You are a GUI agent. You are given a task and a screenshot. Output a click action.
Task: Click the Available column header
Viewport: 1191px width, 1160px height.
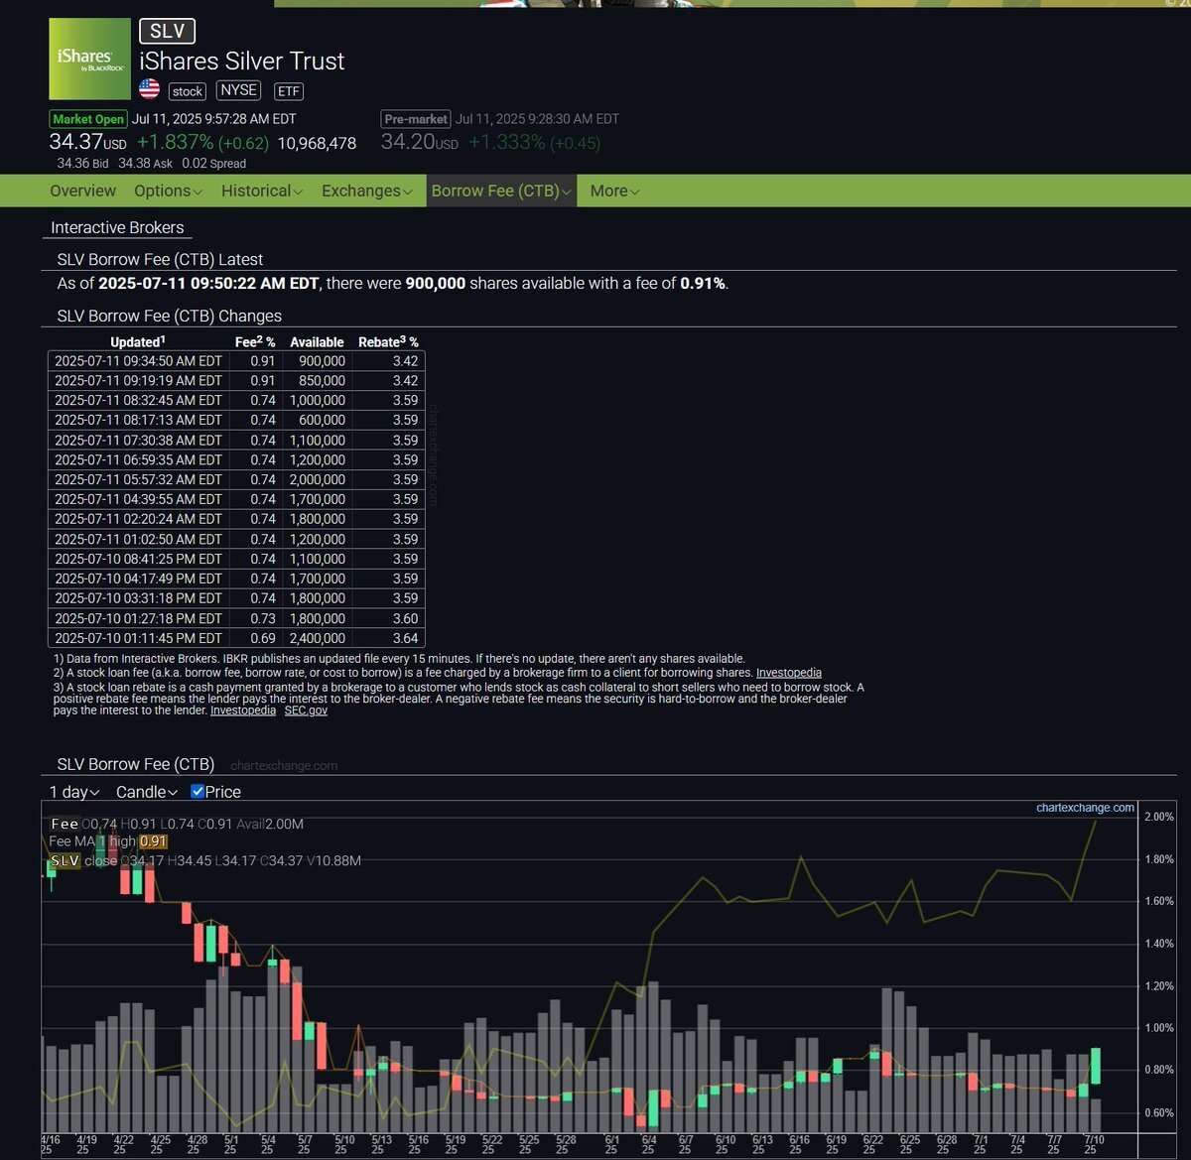pyautogui.click(x=317, y=341)
